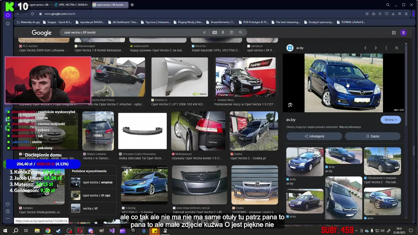
Task: Open Opera sidebar bookmarks star icon
Action: (8, 23)
